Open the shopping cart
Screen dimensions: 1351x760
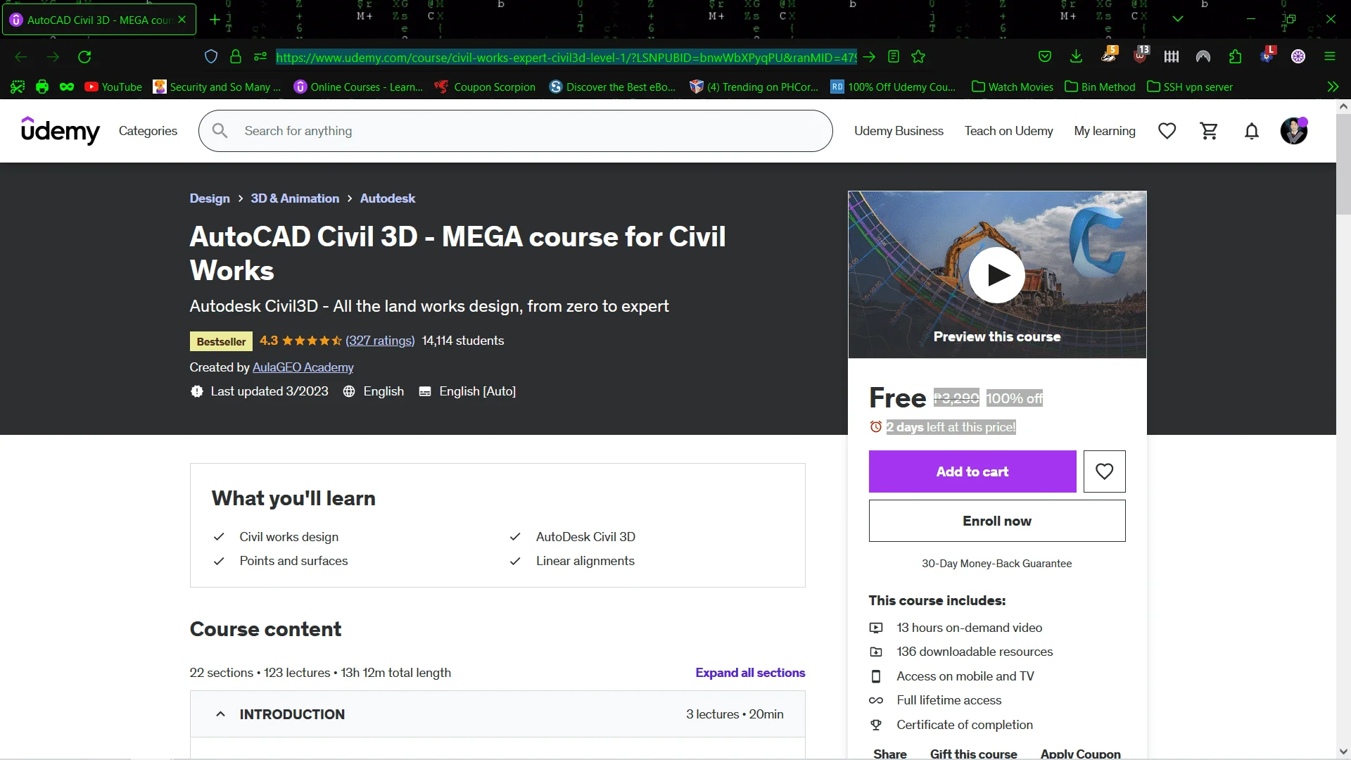pyautogui.click(x=1210, y=131)
